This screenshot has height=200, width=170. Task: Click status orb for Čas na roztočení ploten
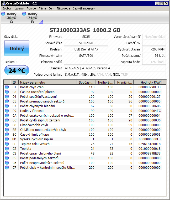(7, 92)
